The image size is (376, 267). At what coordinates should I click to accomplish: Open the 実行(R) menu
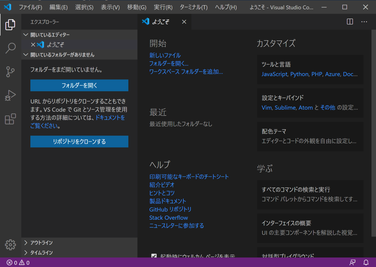click(163, 7)
